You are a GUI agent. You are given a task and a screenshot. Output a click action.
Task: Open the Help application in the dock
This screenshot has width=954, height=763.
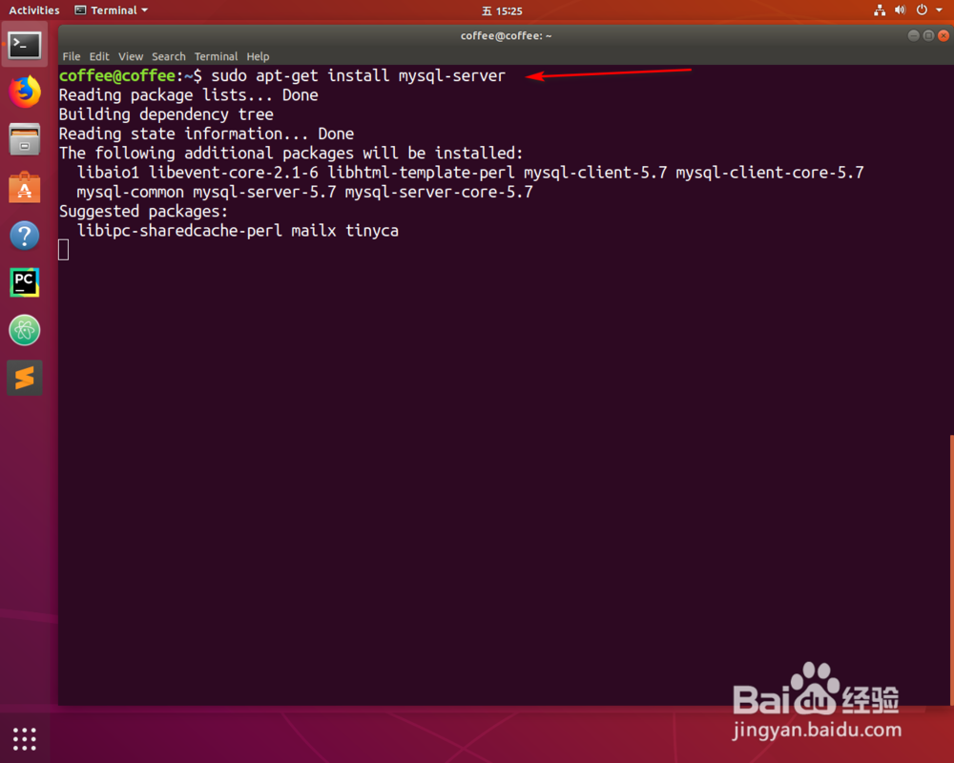pos(24,235)
